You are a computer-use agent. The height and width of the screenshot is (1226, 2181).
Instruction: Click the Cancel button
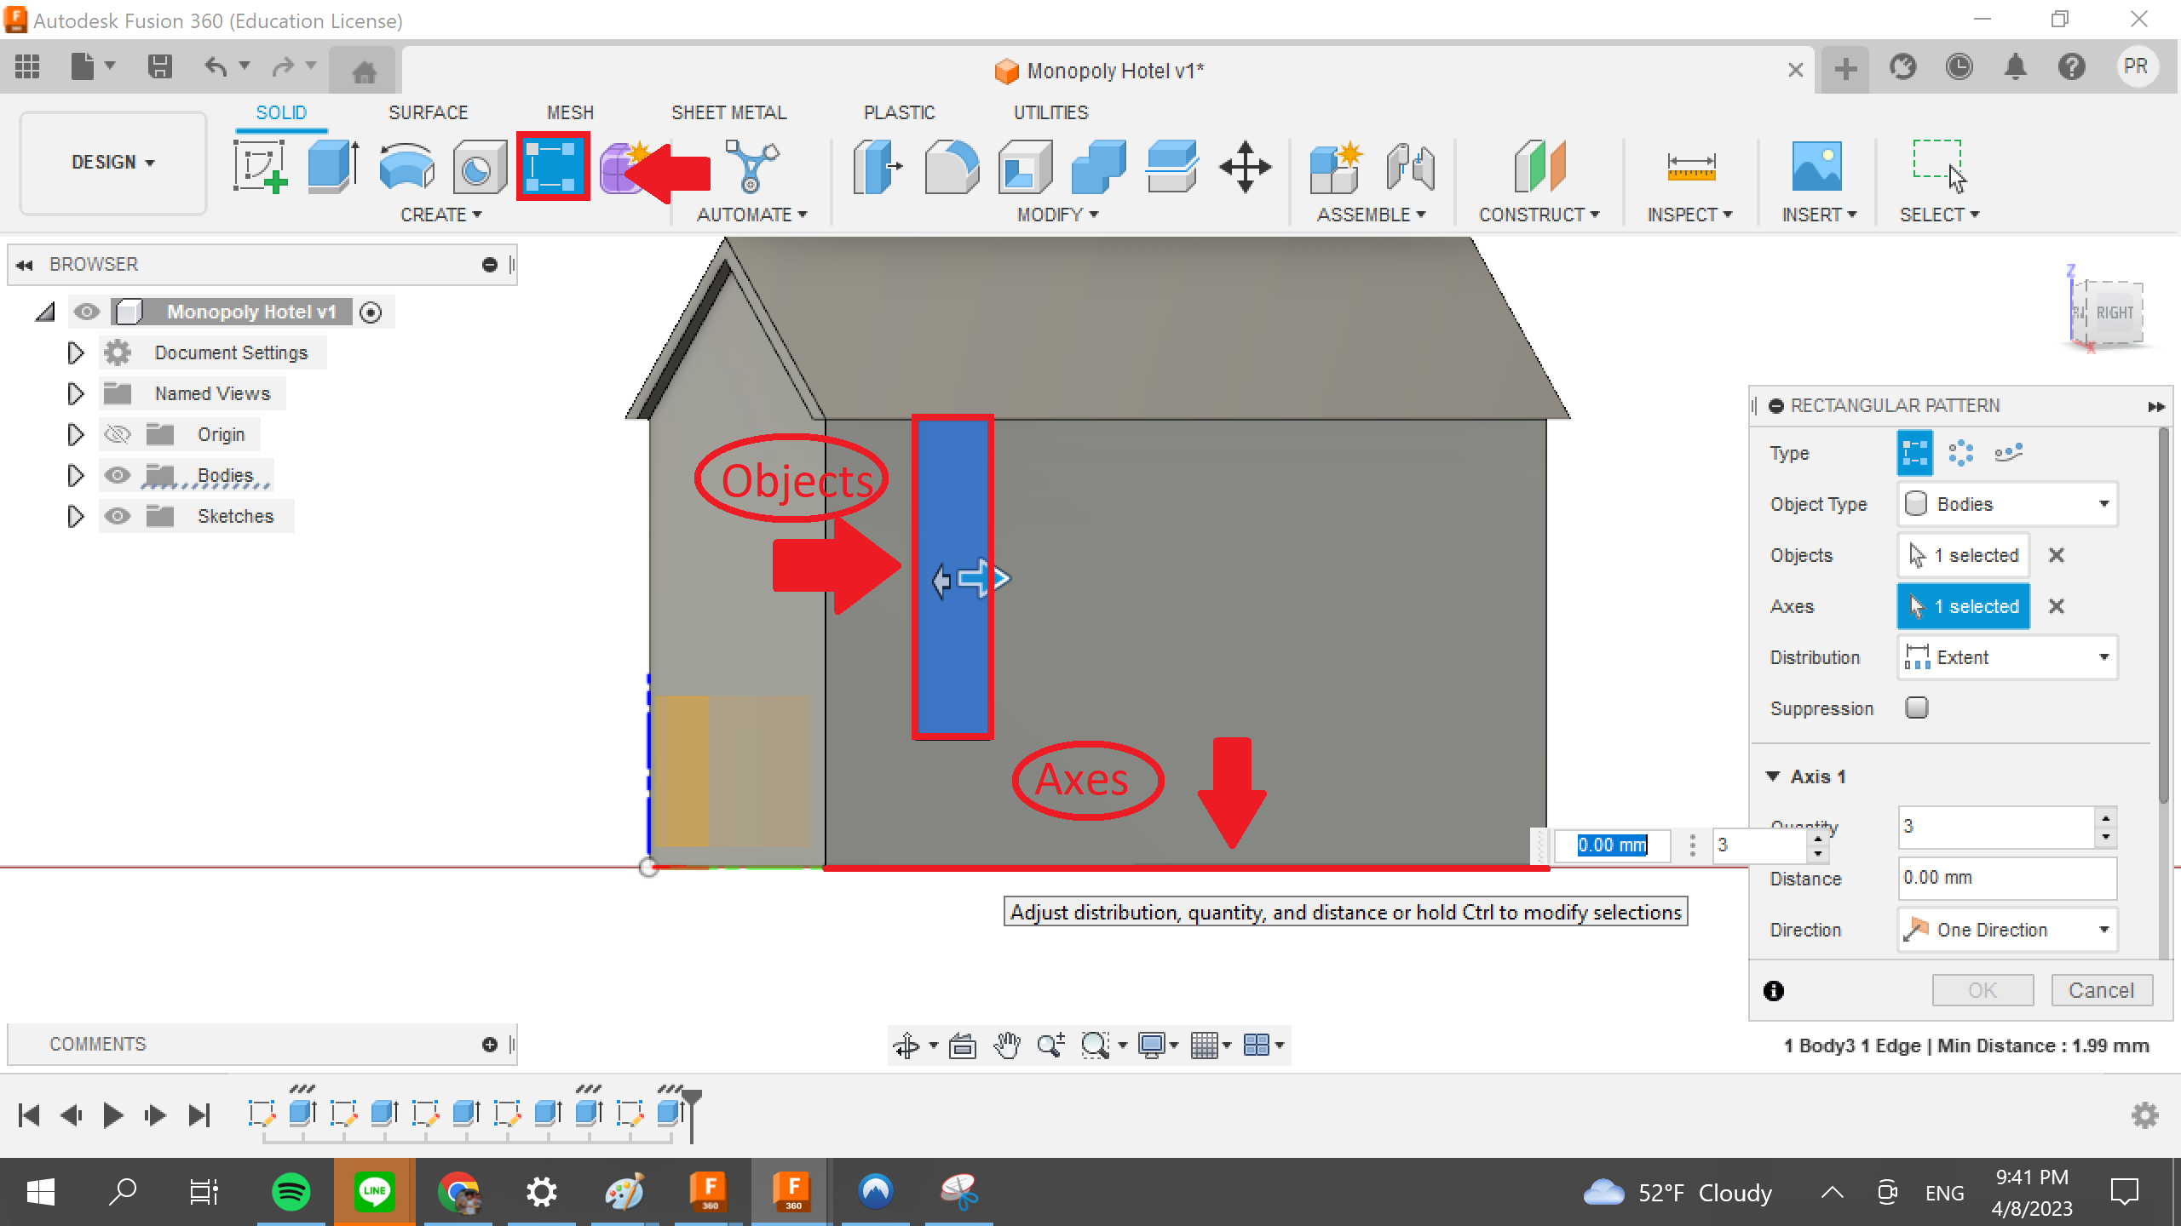(x=2102, y=990)
